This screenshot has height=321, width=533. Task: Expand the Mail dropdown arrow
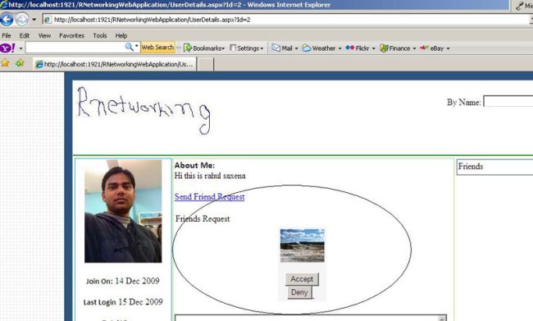click(x=296, y=48)
